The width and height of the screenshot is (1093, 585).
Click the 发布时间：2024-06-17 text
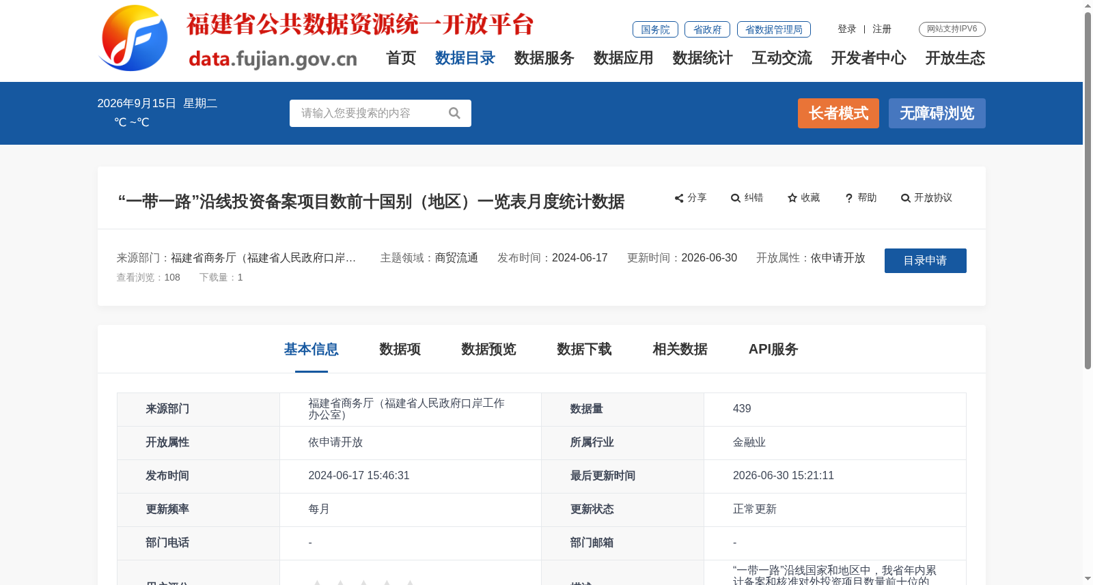(x=552, y=258)
